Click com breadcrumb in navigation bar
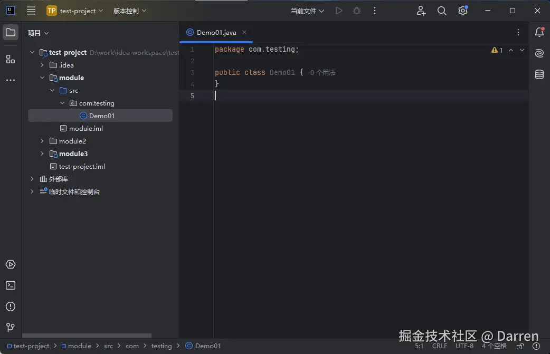Viewport: 550px width, 354px height. pyautogui.click(x=132, y=346)
